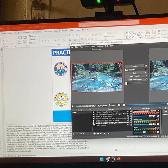This screenshot has height=168, width=168.
Task: Open PowerPoint Transitions tab
Action: tap(26, 32)
